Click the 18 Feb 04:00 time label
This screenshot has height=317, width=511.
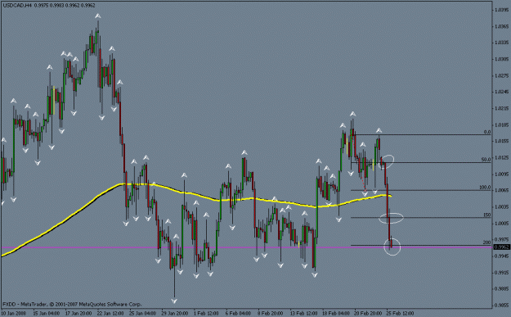336,314
